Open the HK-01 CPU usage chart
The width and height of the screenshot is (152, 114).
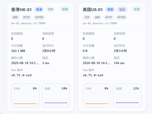(x=25, y=95)
